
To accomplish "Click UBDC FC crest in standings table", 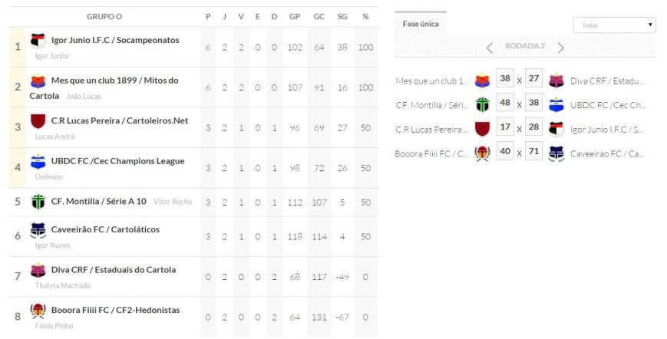I will (x=38, y=161).
